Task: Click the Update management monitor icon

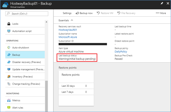Action: click(9, 69)
